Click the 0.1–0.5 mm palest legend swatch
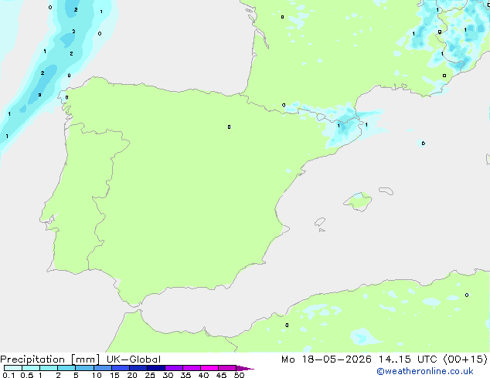This screenshot has width=490, height=378. [x=13, y=368]
